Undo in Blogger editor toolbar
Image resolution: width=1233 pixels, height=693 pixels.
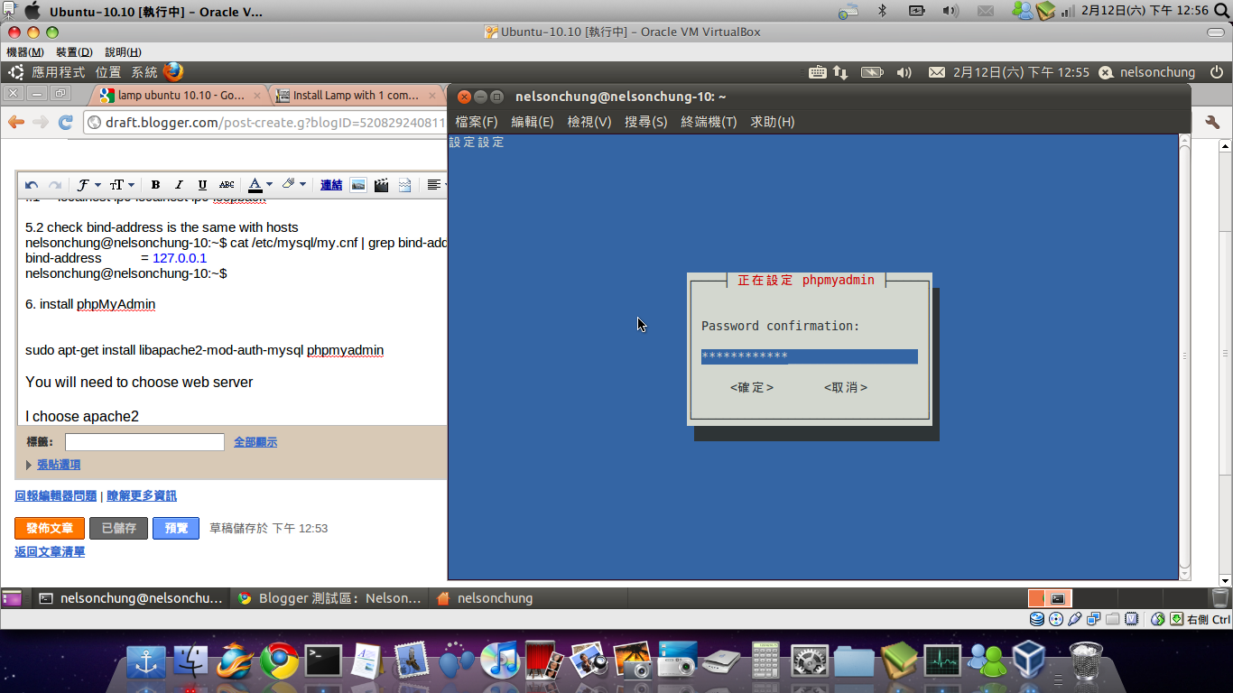pos(32,184)
